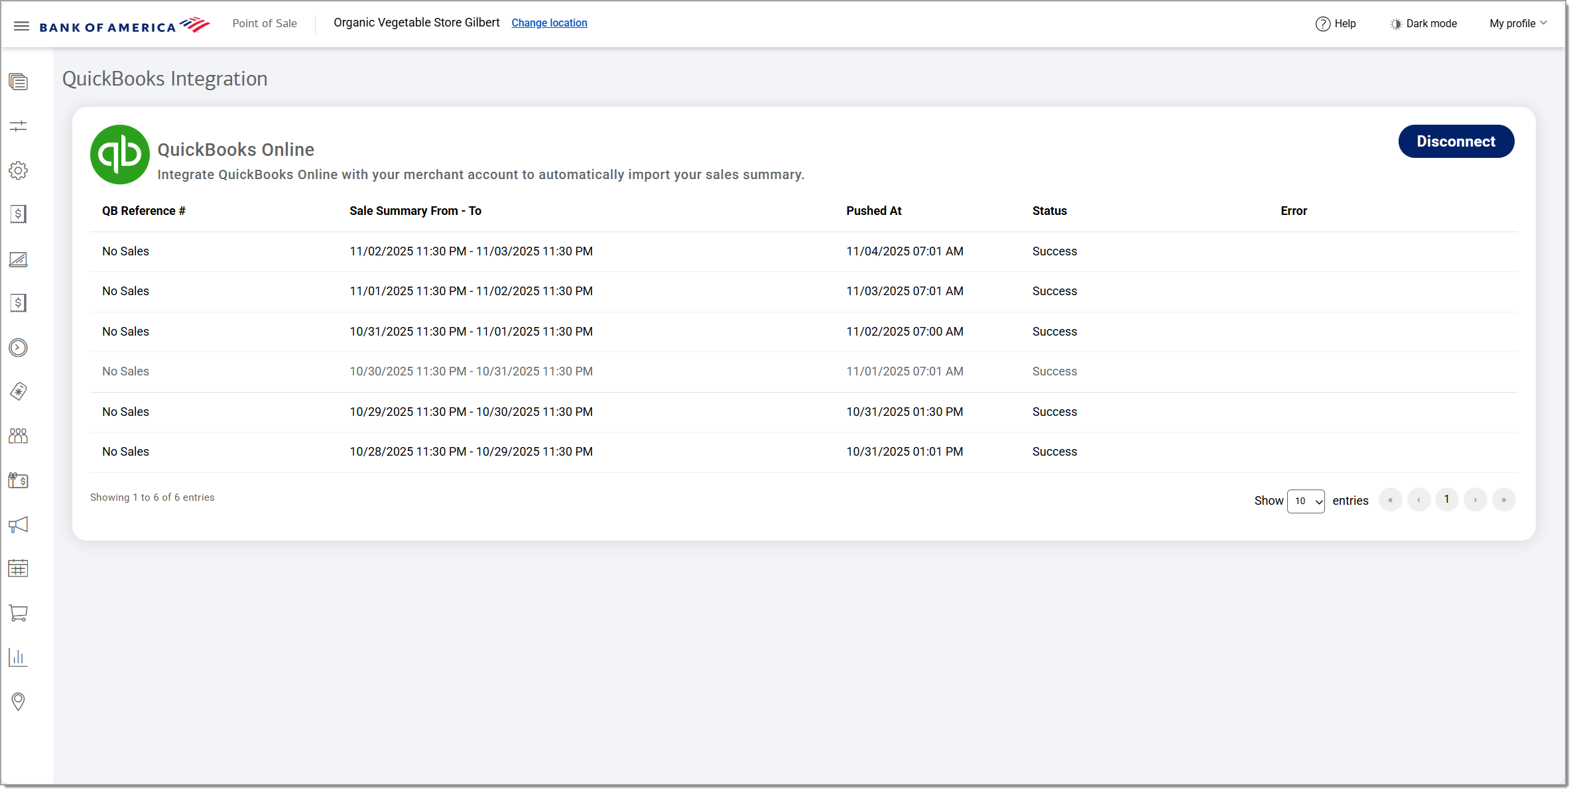Click the Disconnect button

pyautogui.click(x=1456, y=141)
